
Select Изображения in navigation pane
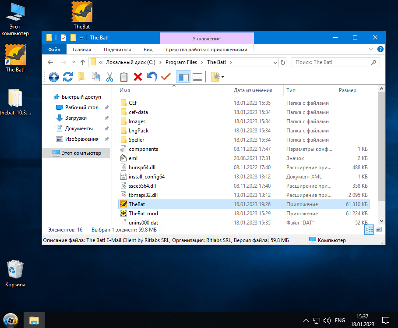pyautogui.click(x=82, y=139)
